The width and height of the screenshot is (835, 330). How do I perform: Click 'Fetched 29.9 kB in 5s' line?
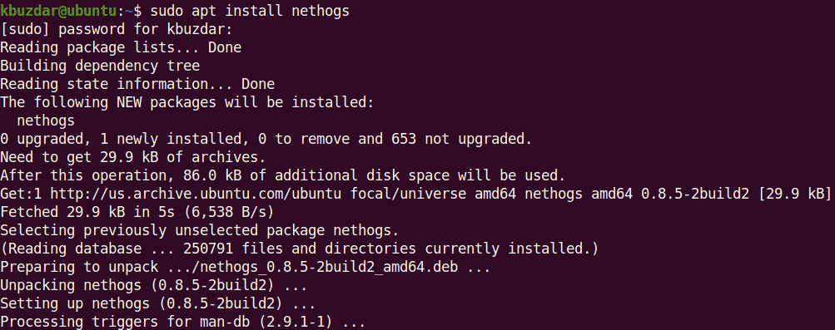coord(137,212)
